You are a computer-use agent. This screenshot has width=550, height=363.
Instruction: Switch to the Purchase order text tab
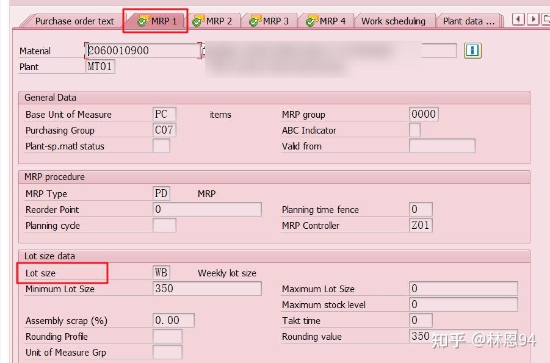coord(73,20)
